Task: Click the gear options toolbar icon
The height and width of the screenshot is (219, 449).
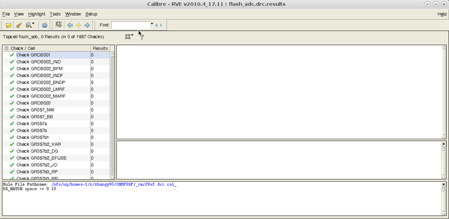Action: [x=44, y=25]
